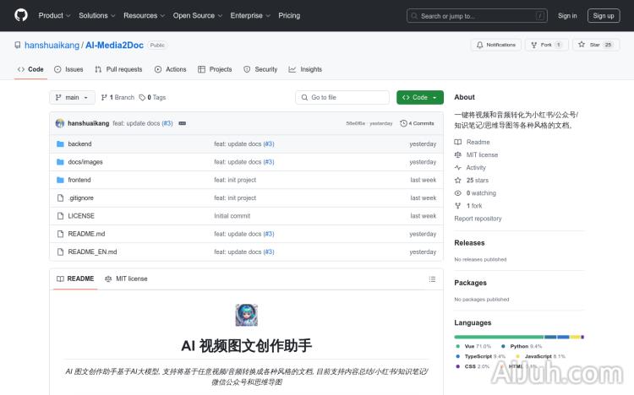Open the Actions tab
The width and height of the screenshot is (634, 395).
pyautogui.click(x=170, y=69)
